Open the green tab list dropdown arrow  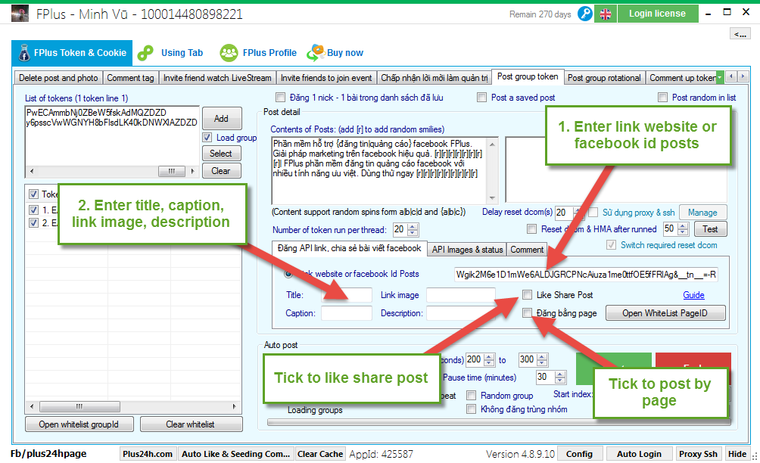[x=720, y=77]
